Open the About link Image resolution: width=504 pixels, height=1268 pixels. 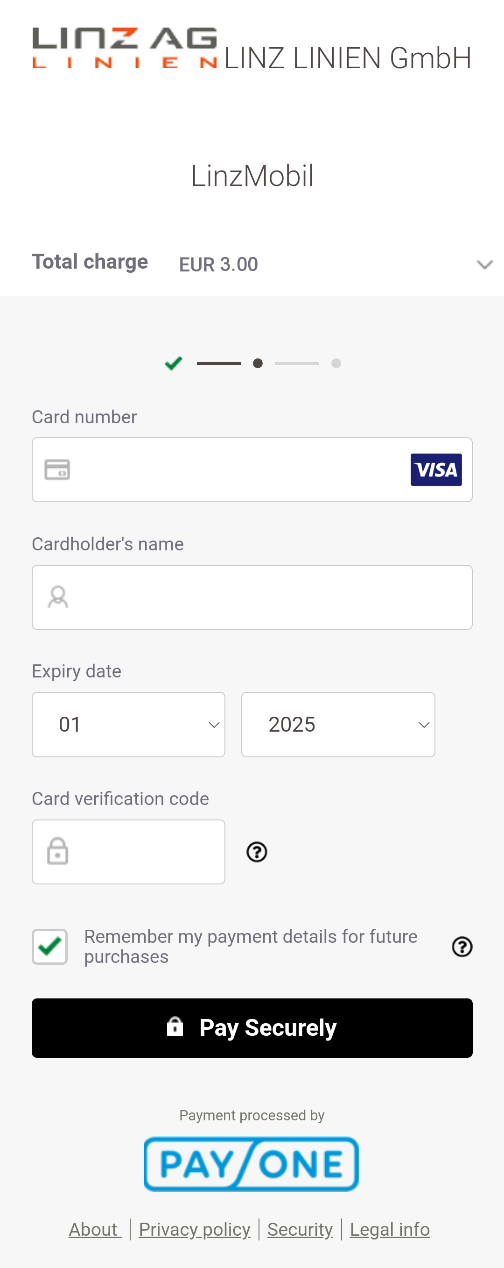click(95, 1230)
